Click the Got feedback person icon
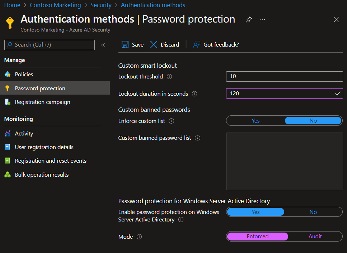 click(196, 44)
